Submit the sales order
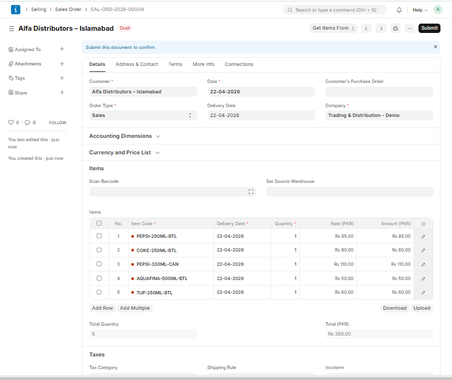 [429, 28]
